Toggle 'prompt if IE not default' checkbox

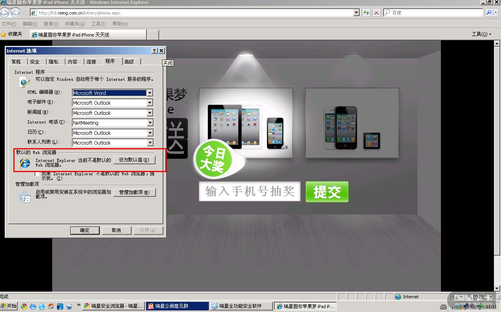click(37, 174)
